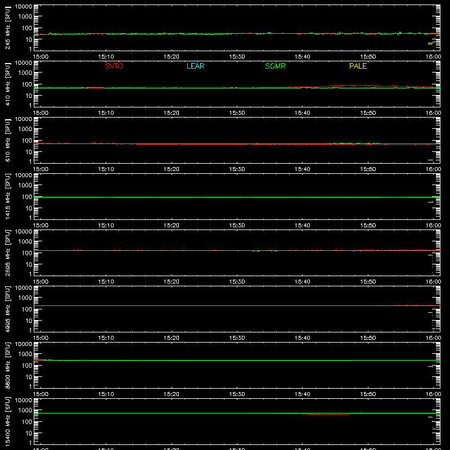Click the 15:50 tick label below 1415 MHz panel
Screen dimensions: 450x450
(x=368, y=226)
